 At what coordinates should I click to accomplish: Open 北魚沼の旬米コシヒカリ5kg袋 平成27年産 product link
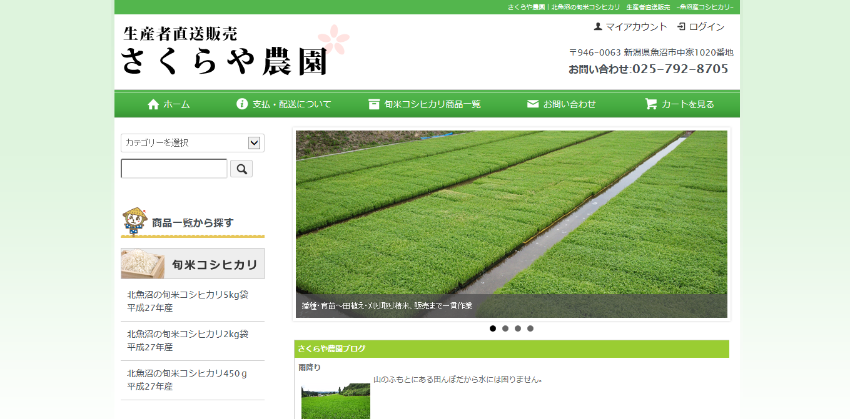[188, 301]
